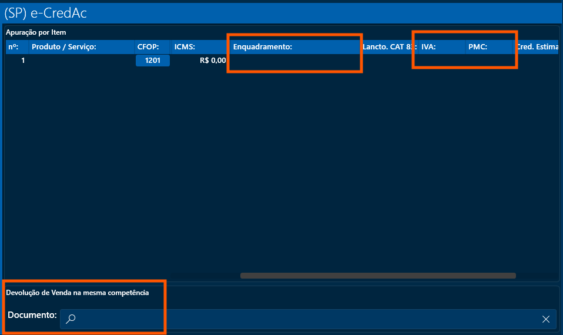The width and height of the screenshot is (563, 335).
Task: Click the empty Enquadramento cell of row 1
Action: [294, 61]
